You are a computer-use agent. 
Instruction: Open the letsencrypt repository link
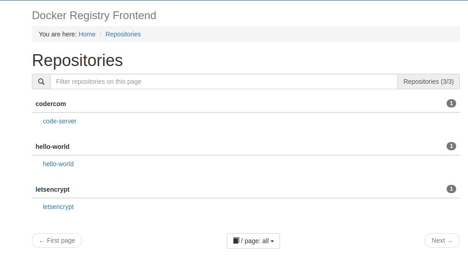[x=58, y=207]
